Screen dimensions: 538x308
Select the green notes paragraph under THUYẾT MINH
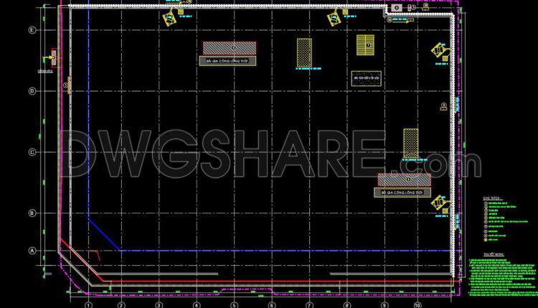click(x=503, y=278)
